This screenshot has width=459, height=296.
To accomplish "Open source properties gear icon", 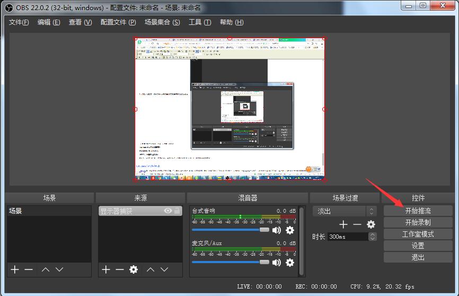I will pos(134,269).
